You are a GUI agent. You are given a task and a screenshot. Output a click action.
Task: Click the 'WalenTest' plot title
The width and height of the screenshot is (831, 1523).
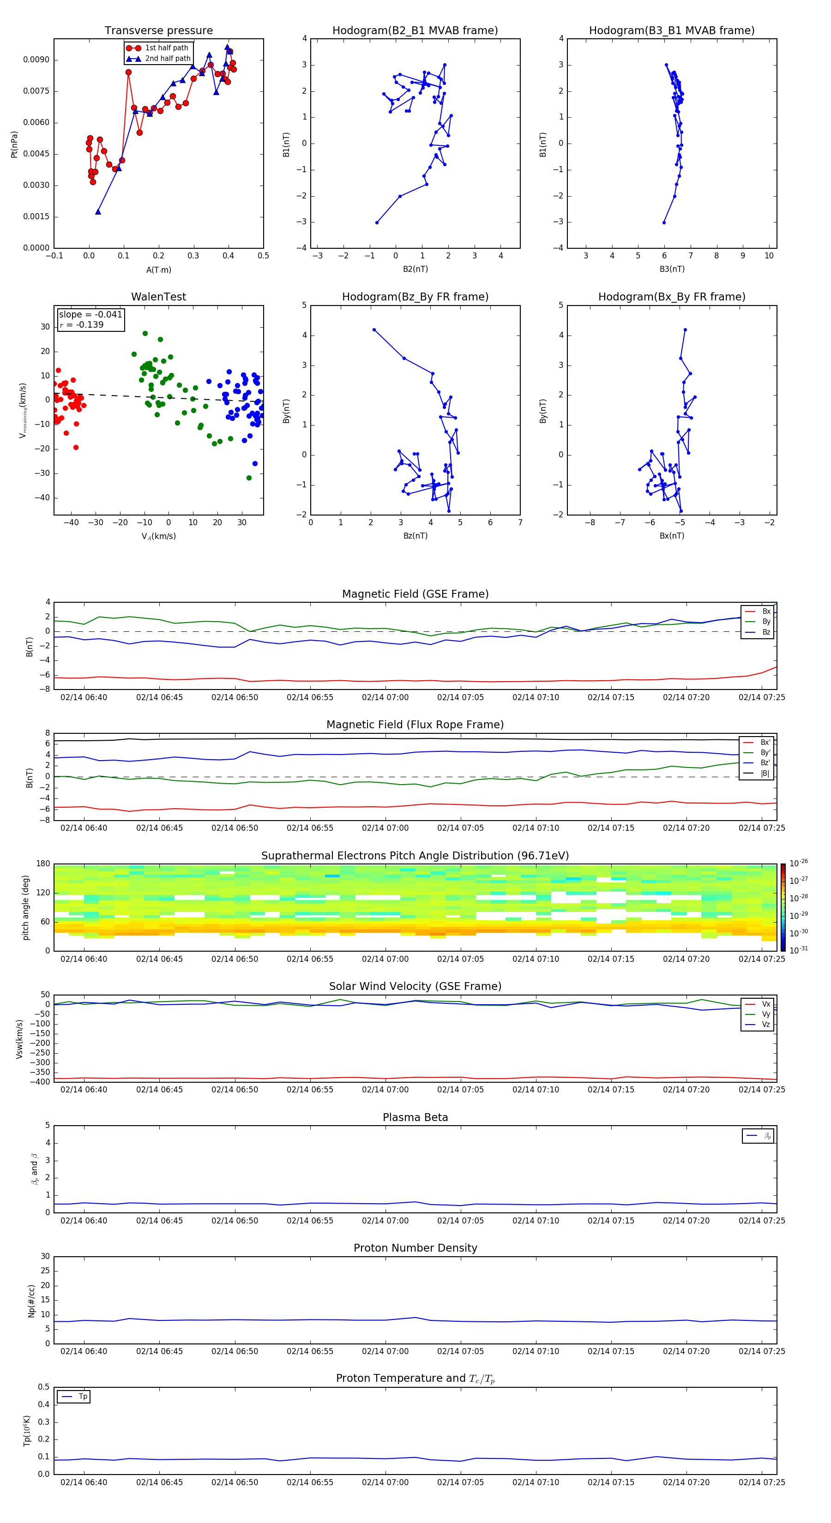tap(158, 297)
